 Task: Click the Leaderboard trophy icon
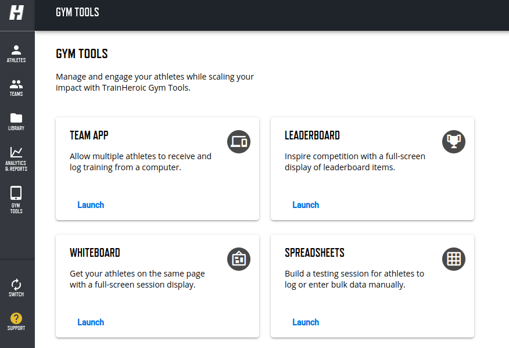click(x=453, y=142)
